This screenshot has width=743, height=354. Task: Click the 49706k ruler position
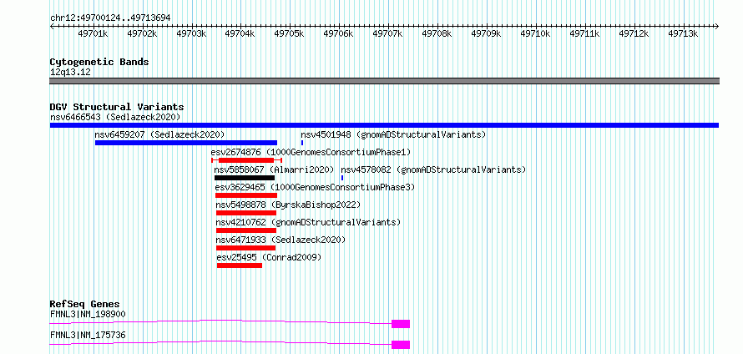point(338,34)
